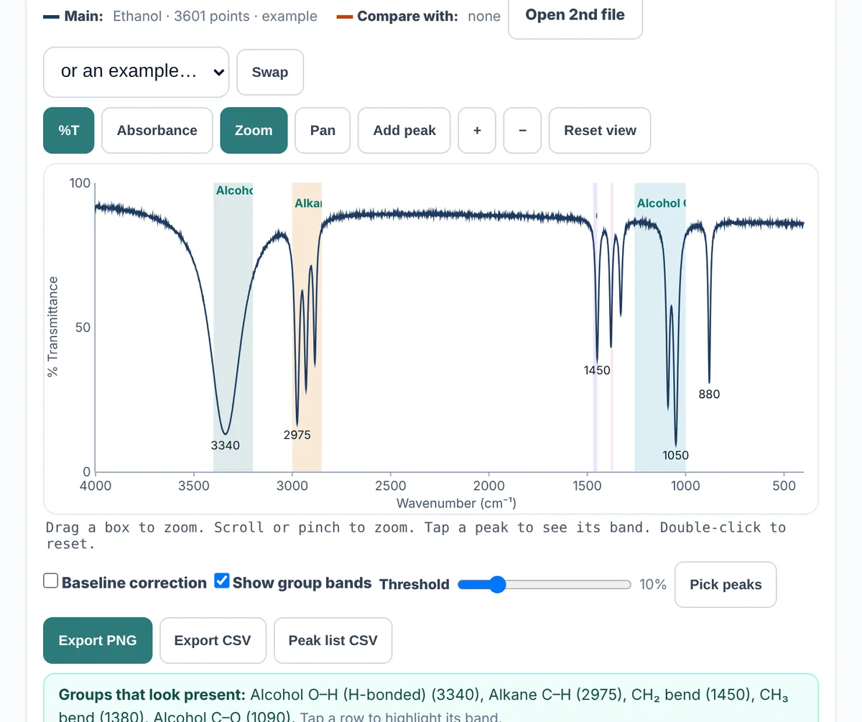Click the green Alcohol O–H band label

pyautogui.click(x=235, y=190)
